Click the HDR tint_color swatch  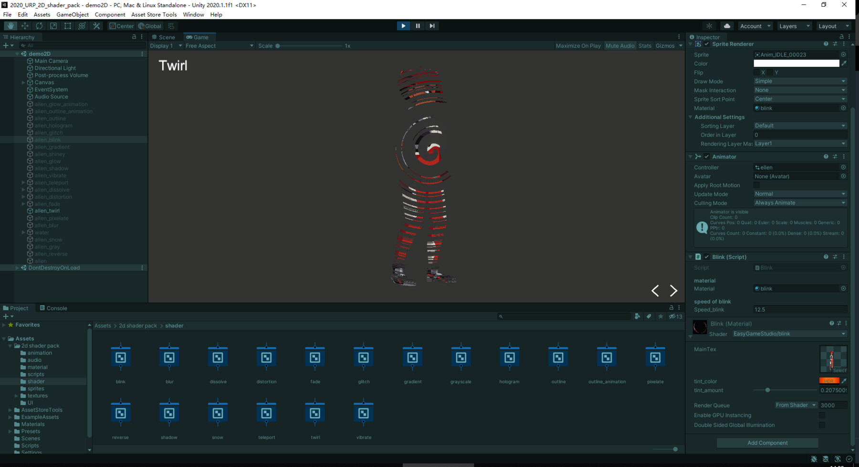click(x=829, y=380)
